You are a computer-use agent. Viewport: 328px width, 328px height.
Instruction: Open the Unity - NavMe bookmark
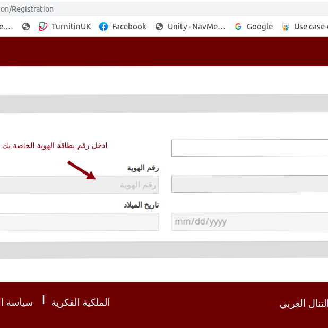196,27
